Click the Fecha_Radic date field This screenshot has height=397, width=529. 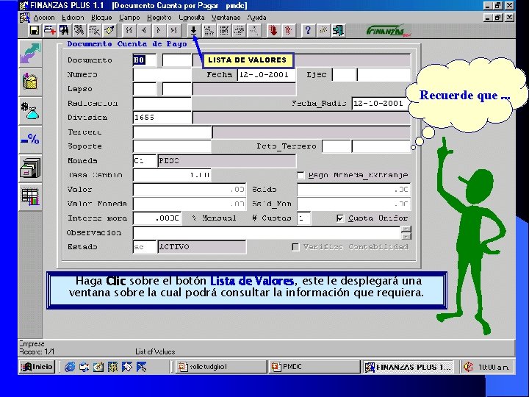point(381,104)
